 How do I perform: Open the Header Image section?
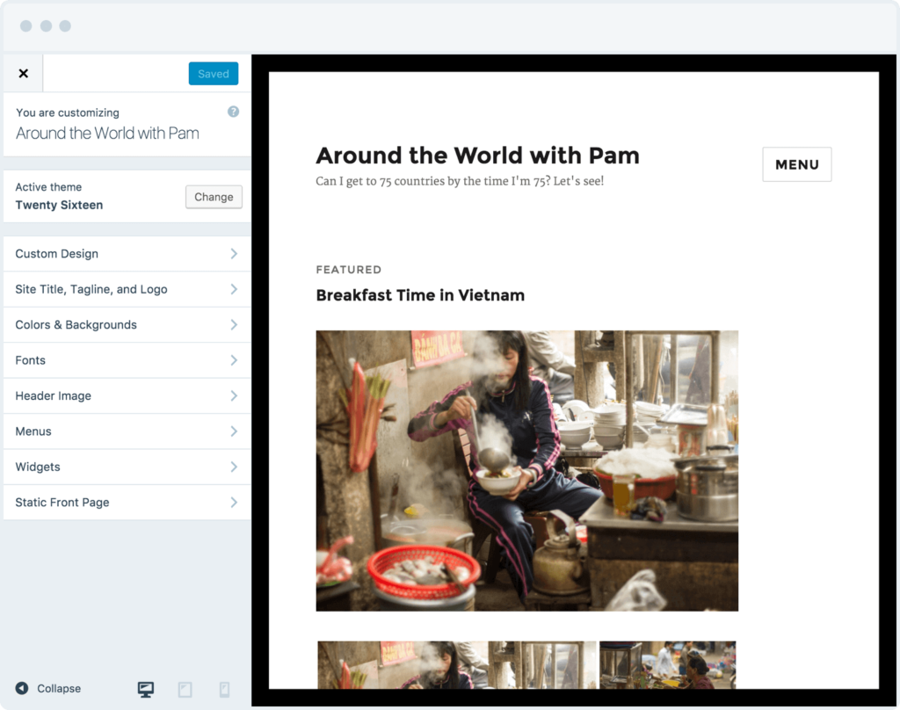[x=127, y=396]
